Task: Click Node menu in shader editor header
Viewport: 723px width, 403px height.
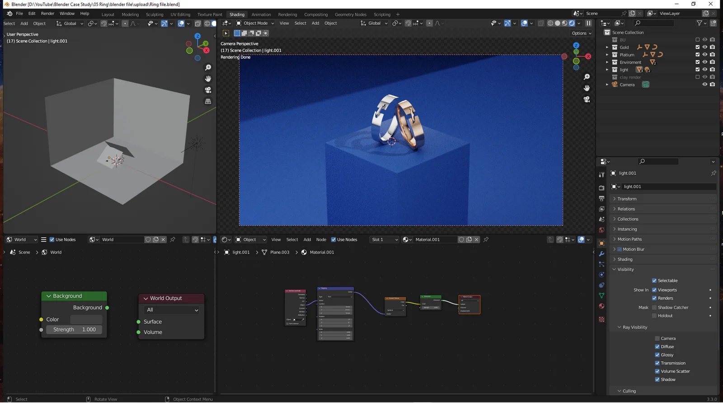Action: click(321, 239)
